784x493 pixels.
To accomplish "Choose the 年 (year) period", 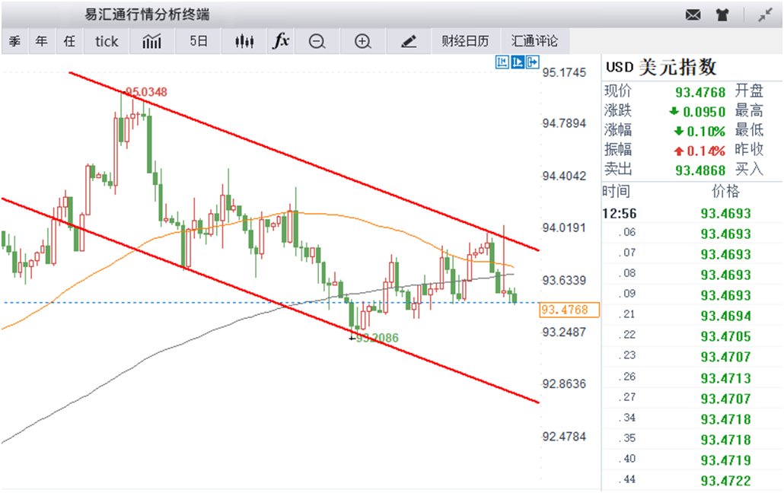I will (x=41, y=42).
